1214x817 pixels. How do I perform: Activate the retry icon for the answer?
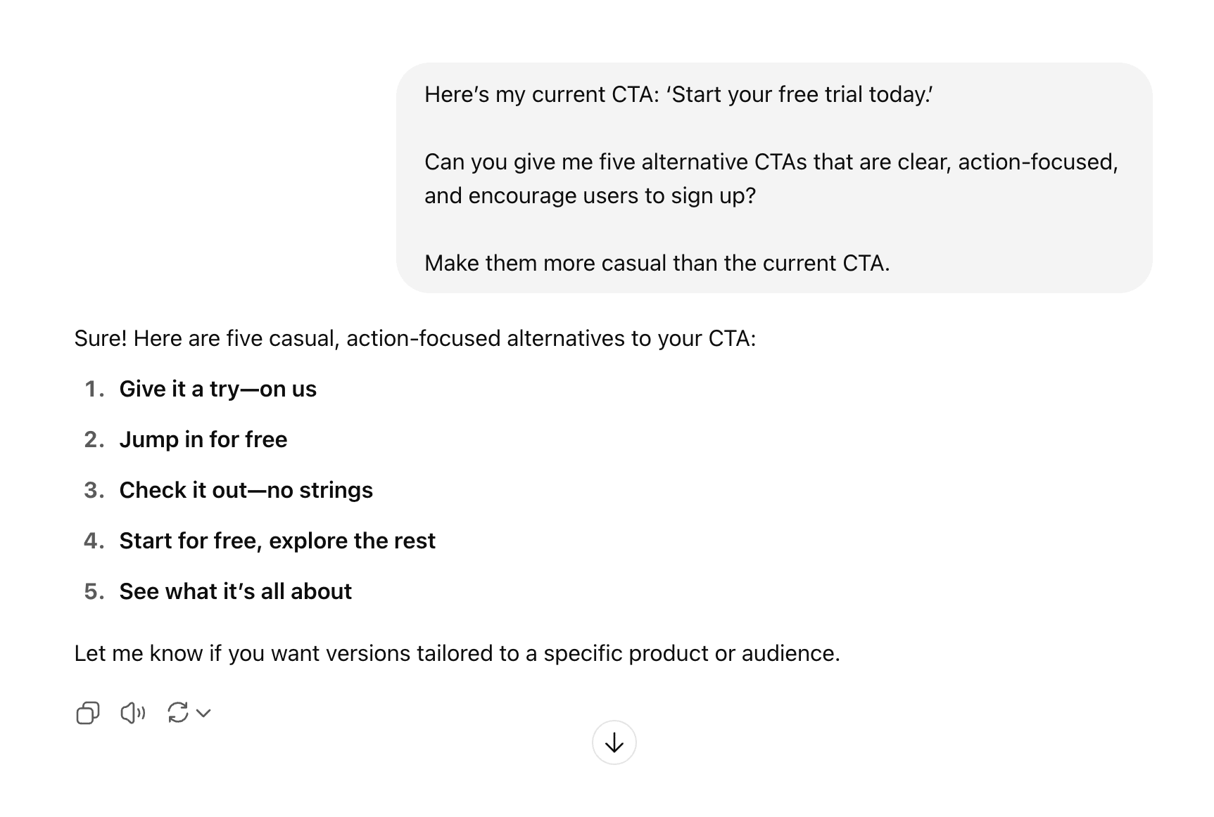tap(178, 713)
